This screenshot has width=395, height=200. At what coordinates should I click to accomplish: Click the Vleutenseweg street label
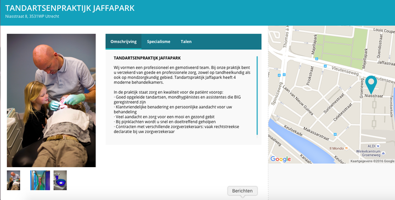pos(345,71)
